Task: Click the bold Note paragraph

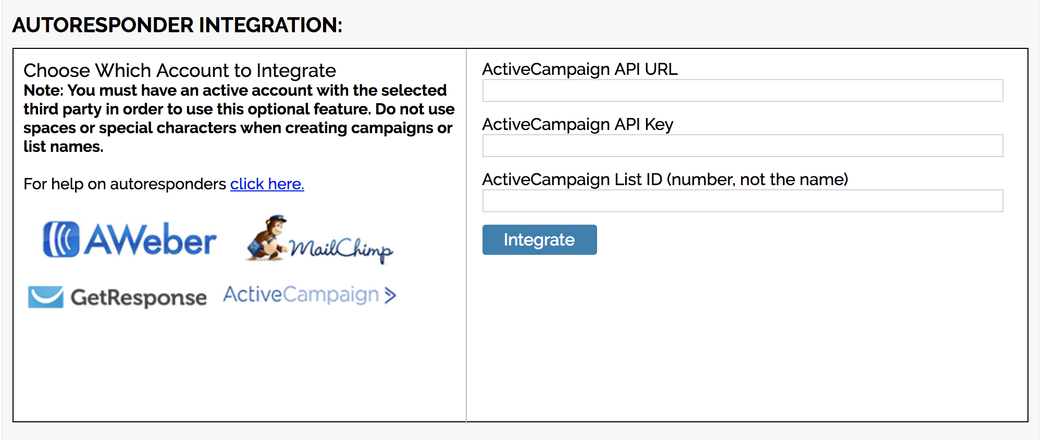Action: coord(239,119)
